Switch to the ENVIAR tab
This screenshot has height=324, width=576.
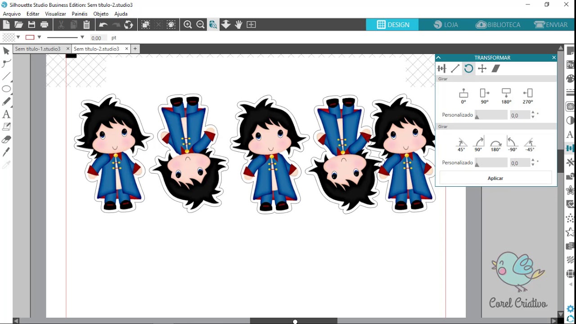point(551,25)
